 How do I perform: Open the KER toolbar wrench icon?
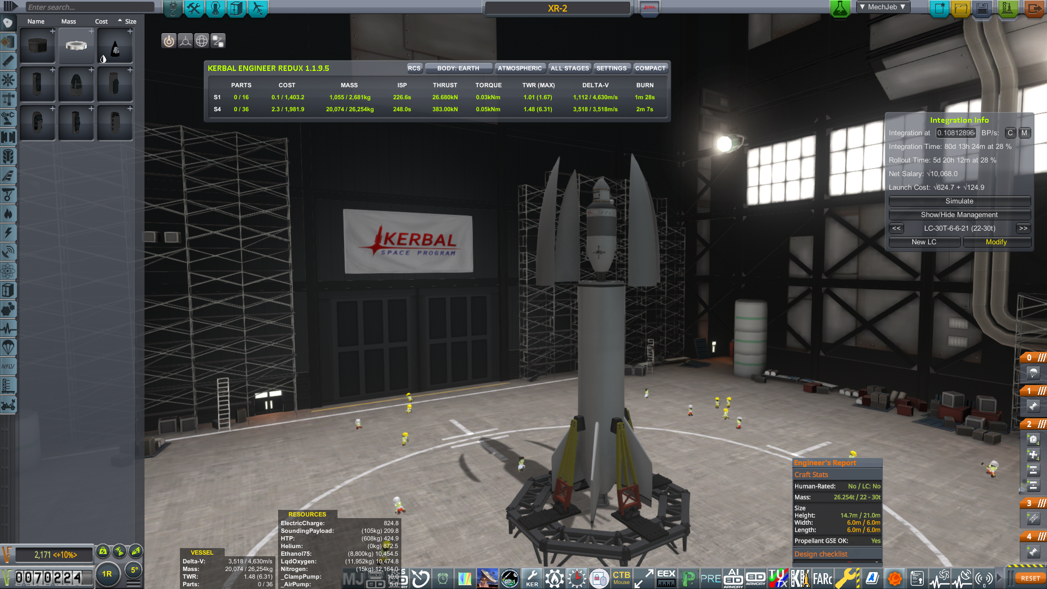[532, 578]
